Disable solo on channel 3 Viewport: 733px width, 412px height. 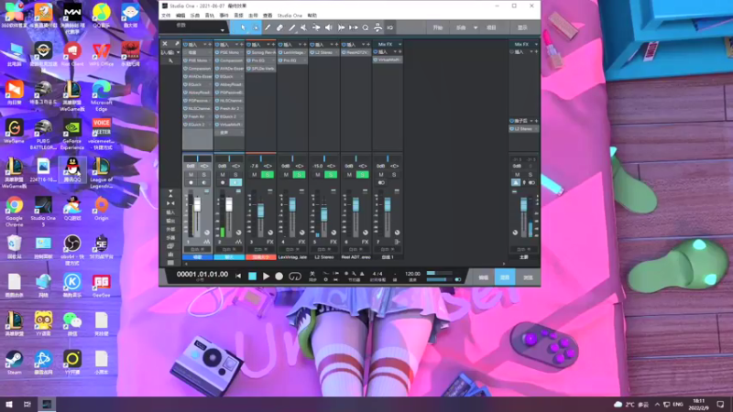(x=268, y=175)
